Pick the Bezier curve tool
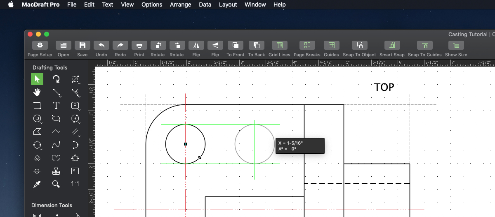Image resolution: width=495 pixels, height=217 pixels. point(56,145)
